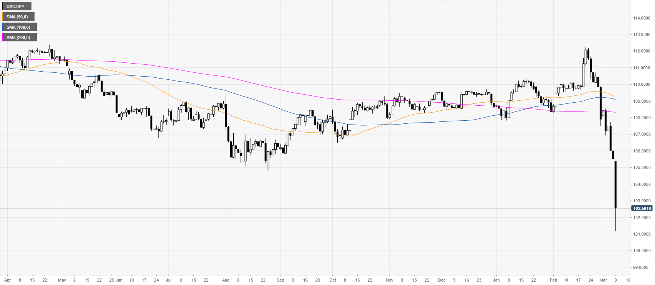
Task: Click the May label on time axis
Action: pyautogui.click(x=62, y=280)
